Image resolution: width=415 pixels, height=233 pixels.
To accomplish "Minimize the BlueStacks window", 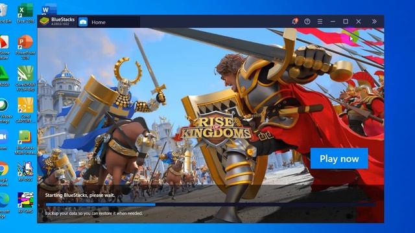I will (x=333, y=21).
